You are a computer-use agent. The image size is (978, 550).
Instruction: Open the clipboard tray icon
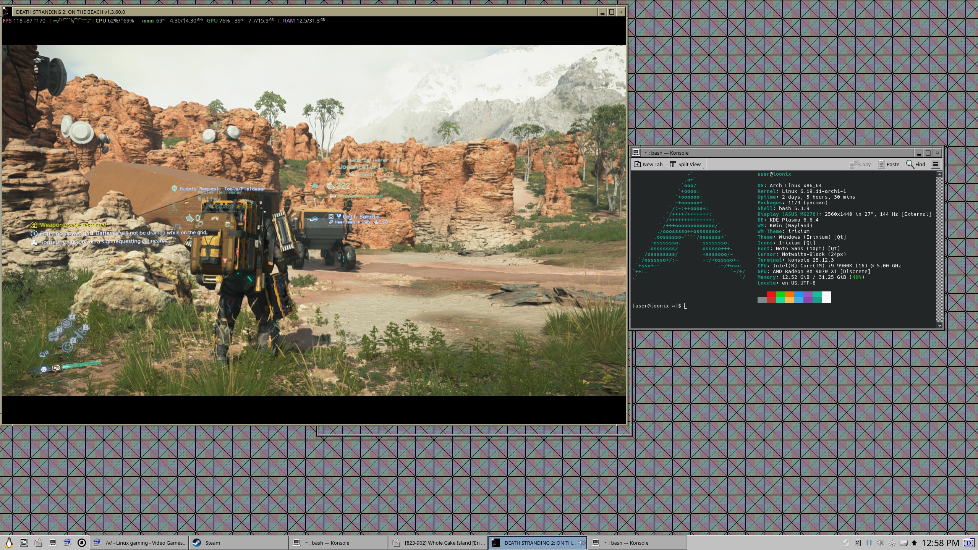click(858, 543)
